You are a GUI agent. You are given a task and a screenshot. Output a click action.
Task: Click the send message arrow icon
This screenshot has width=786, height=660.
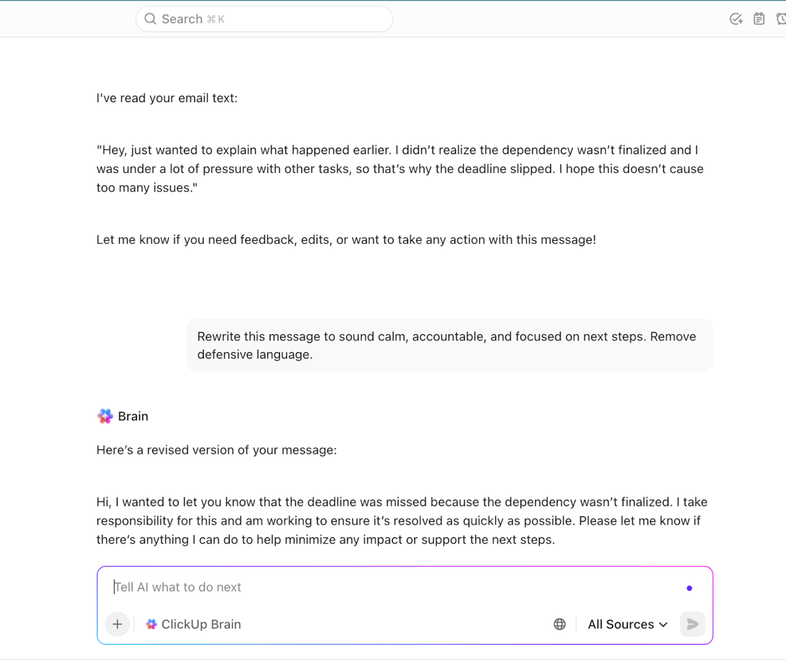tap(692, 624)
